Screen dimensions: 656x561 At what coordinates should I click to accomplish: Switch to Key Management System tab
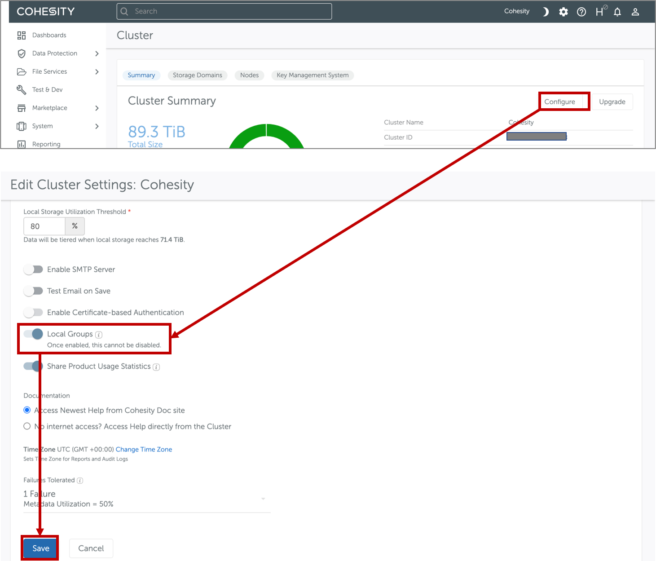click(313, 75)
